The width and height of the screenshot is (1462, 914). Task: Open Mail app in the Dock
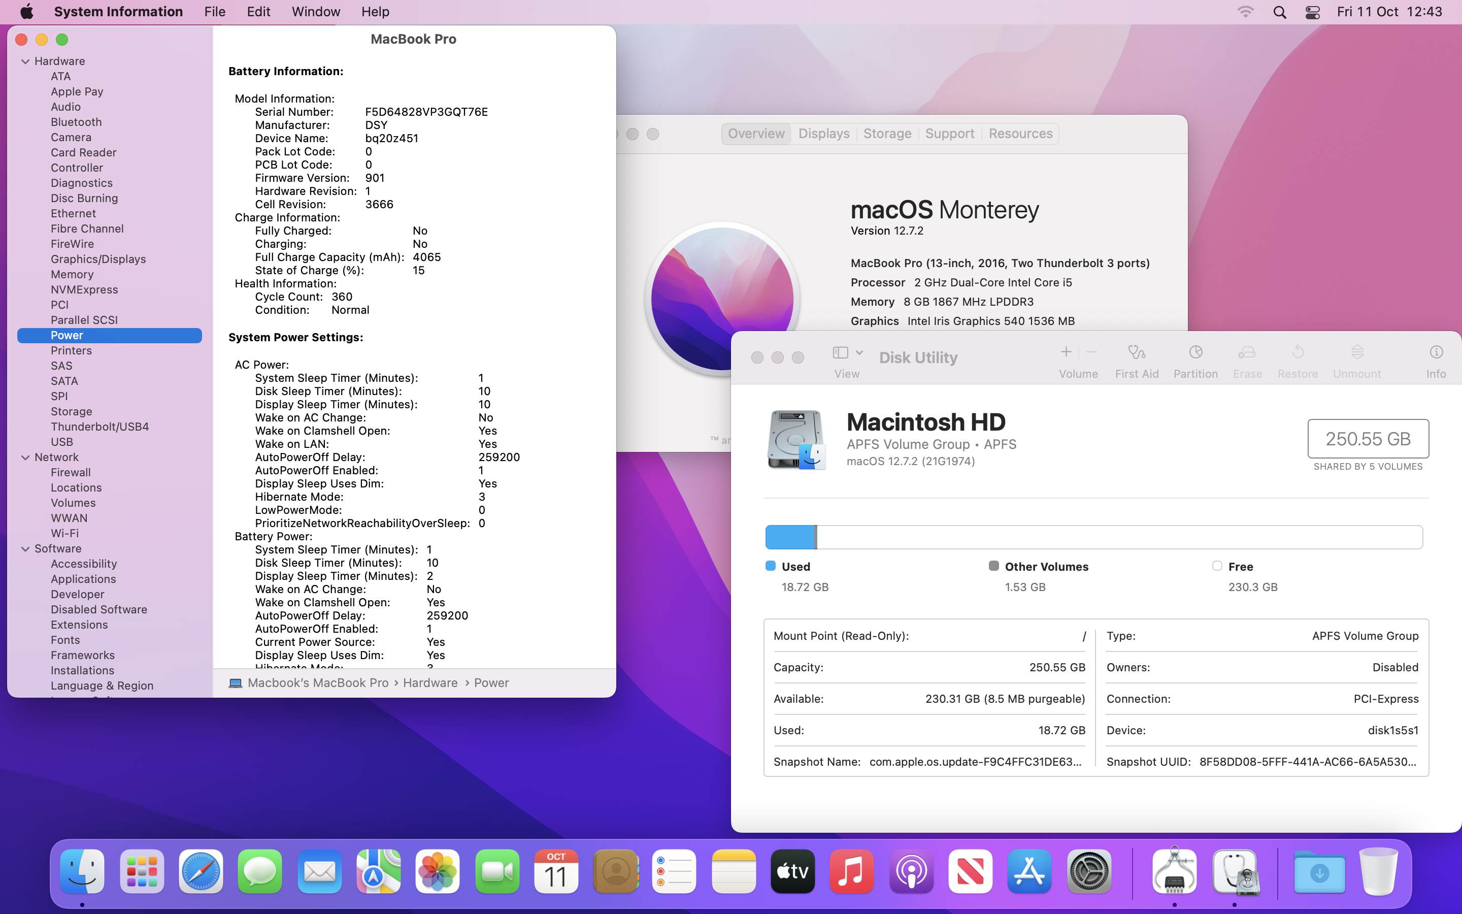(319, 871)
